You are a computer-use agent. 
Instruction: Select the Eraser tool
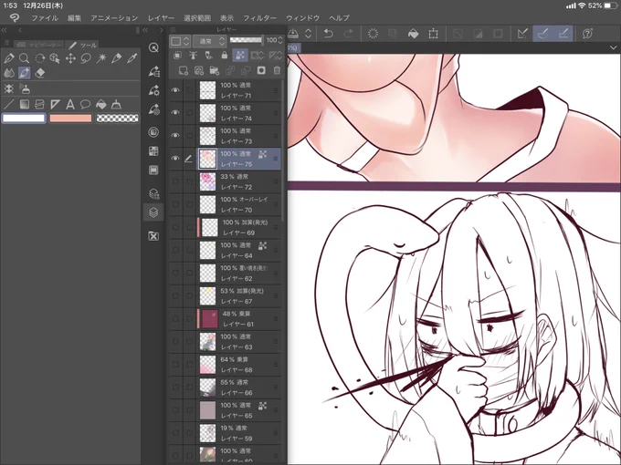(x=39, y=73)
